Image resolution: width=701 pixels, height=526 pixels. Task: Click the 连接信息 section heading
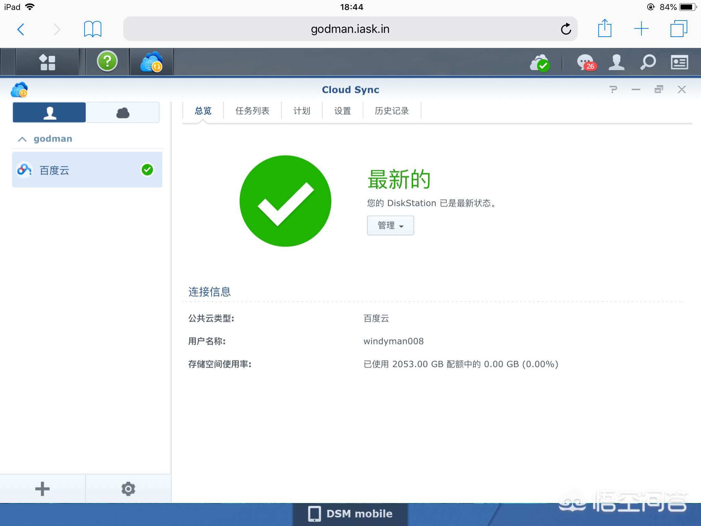pos(209,292)
